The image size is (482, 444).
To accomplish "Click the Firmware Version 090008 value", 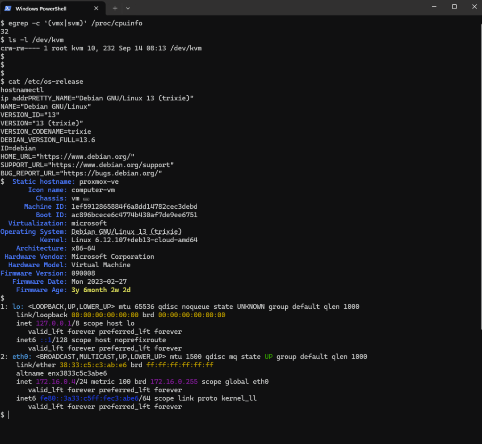I will [83, 273].
